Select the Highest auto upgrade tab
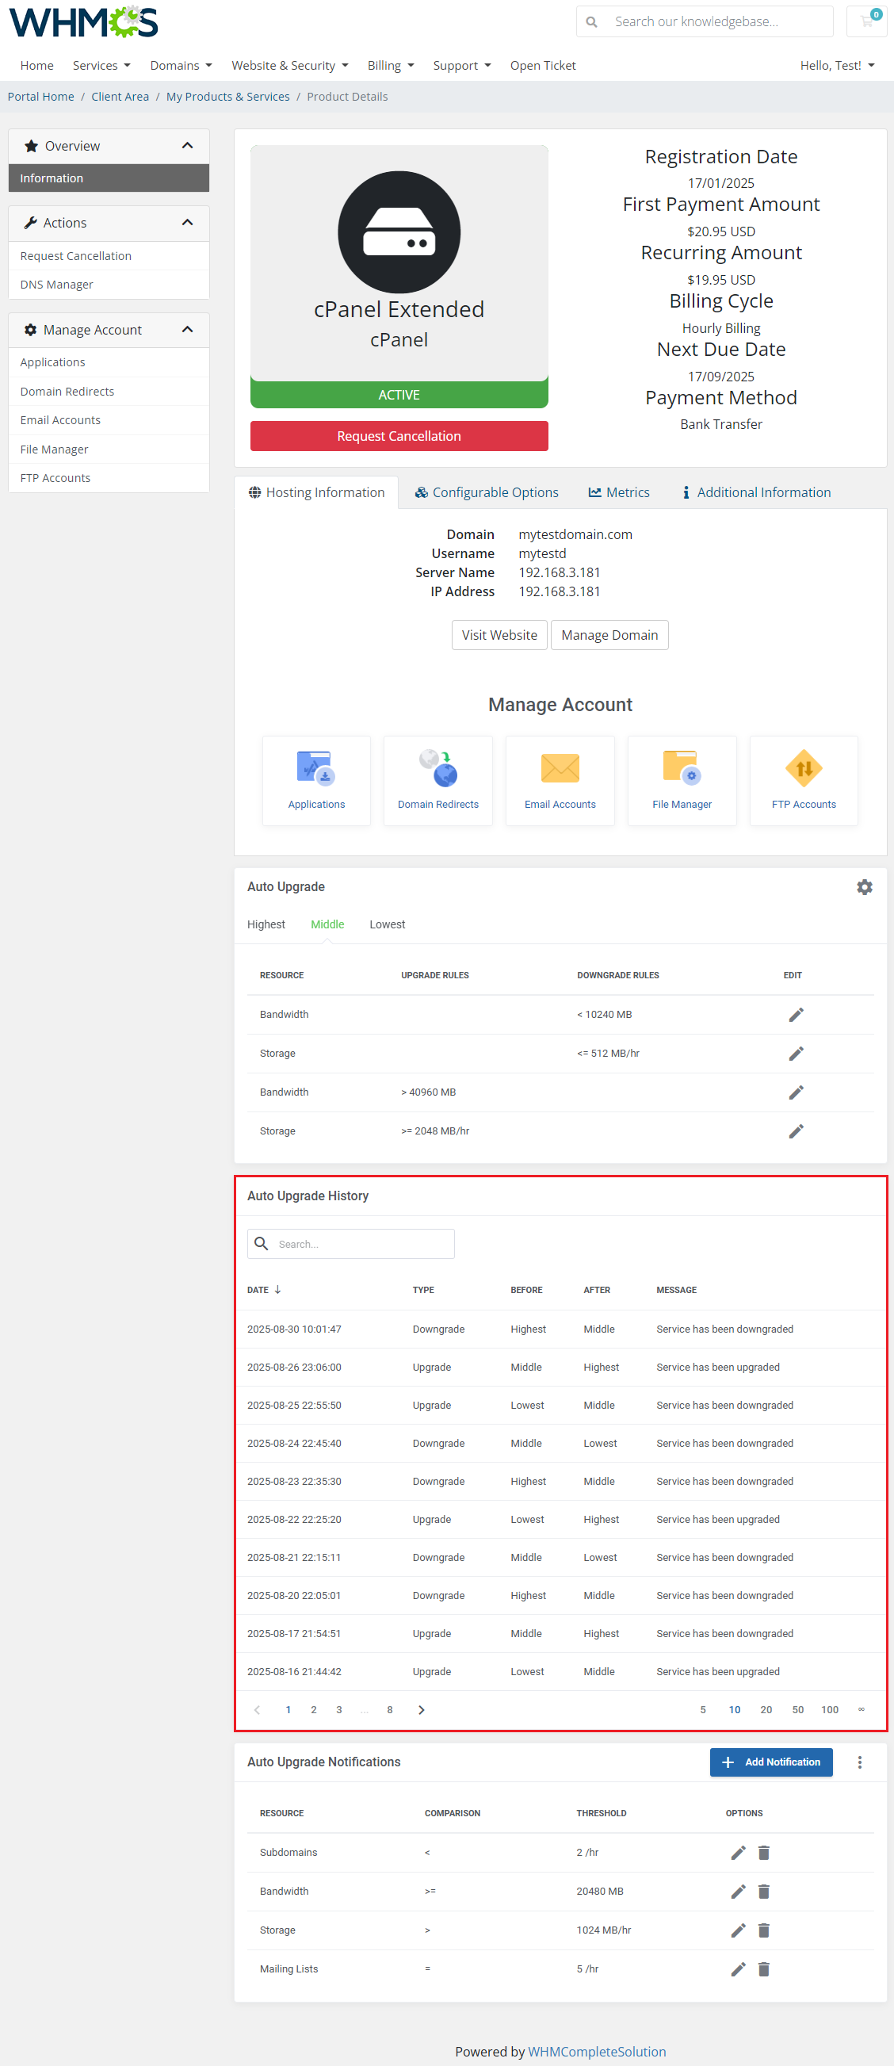The width and height of the screenshot is (894, 2066). (x=266, y=924)
